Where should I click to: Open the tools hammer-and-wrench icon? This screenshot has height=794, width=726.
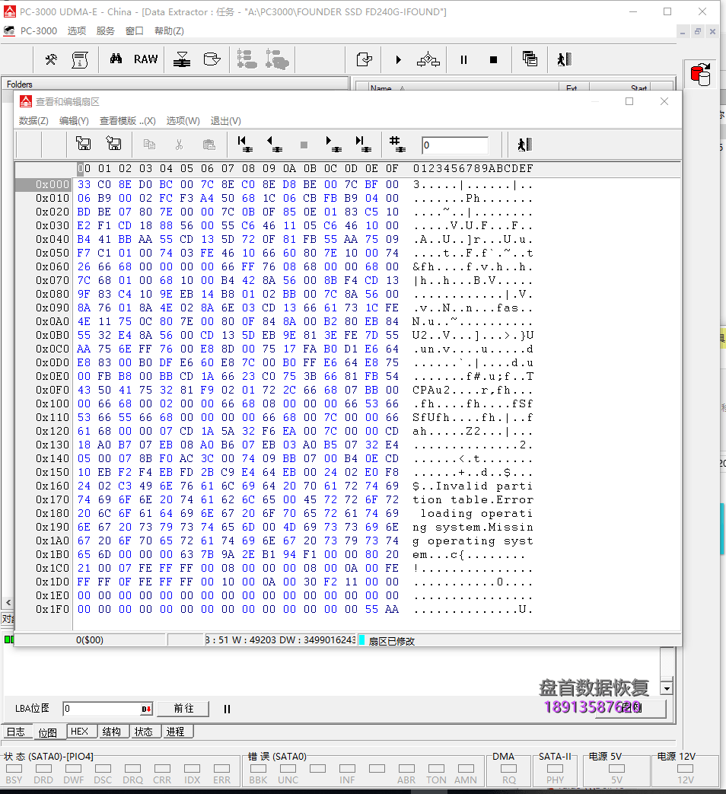tap(51, 59)
